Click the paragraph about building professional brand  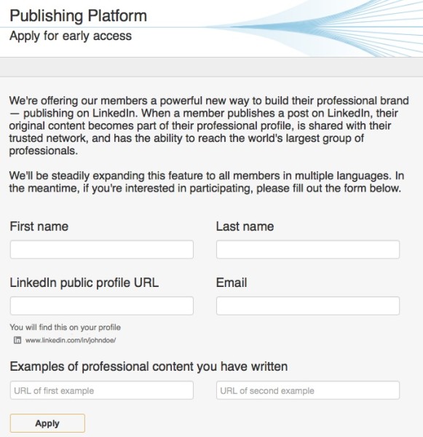coord(209,126)
